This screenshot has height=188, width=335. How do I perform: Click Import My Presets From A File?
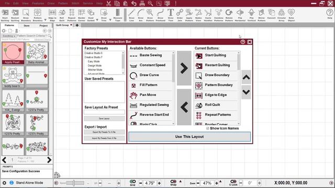click(x=104, y=138)
